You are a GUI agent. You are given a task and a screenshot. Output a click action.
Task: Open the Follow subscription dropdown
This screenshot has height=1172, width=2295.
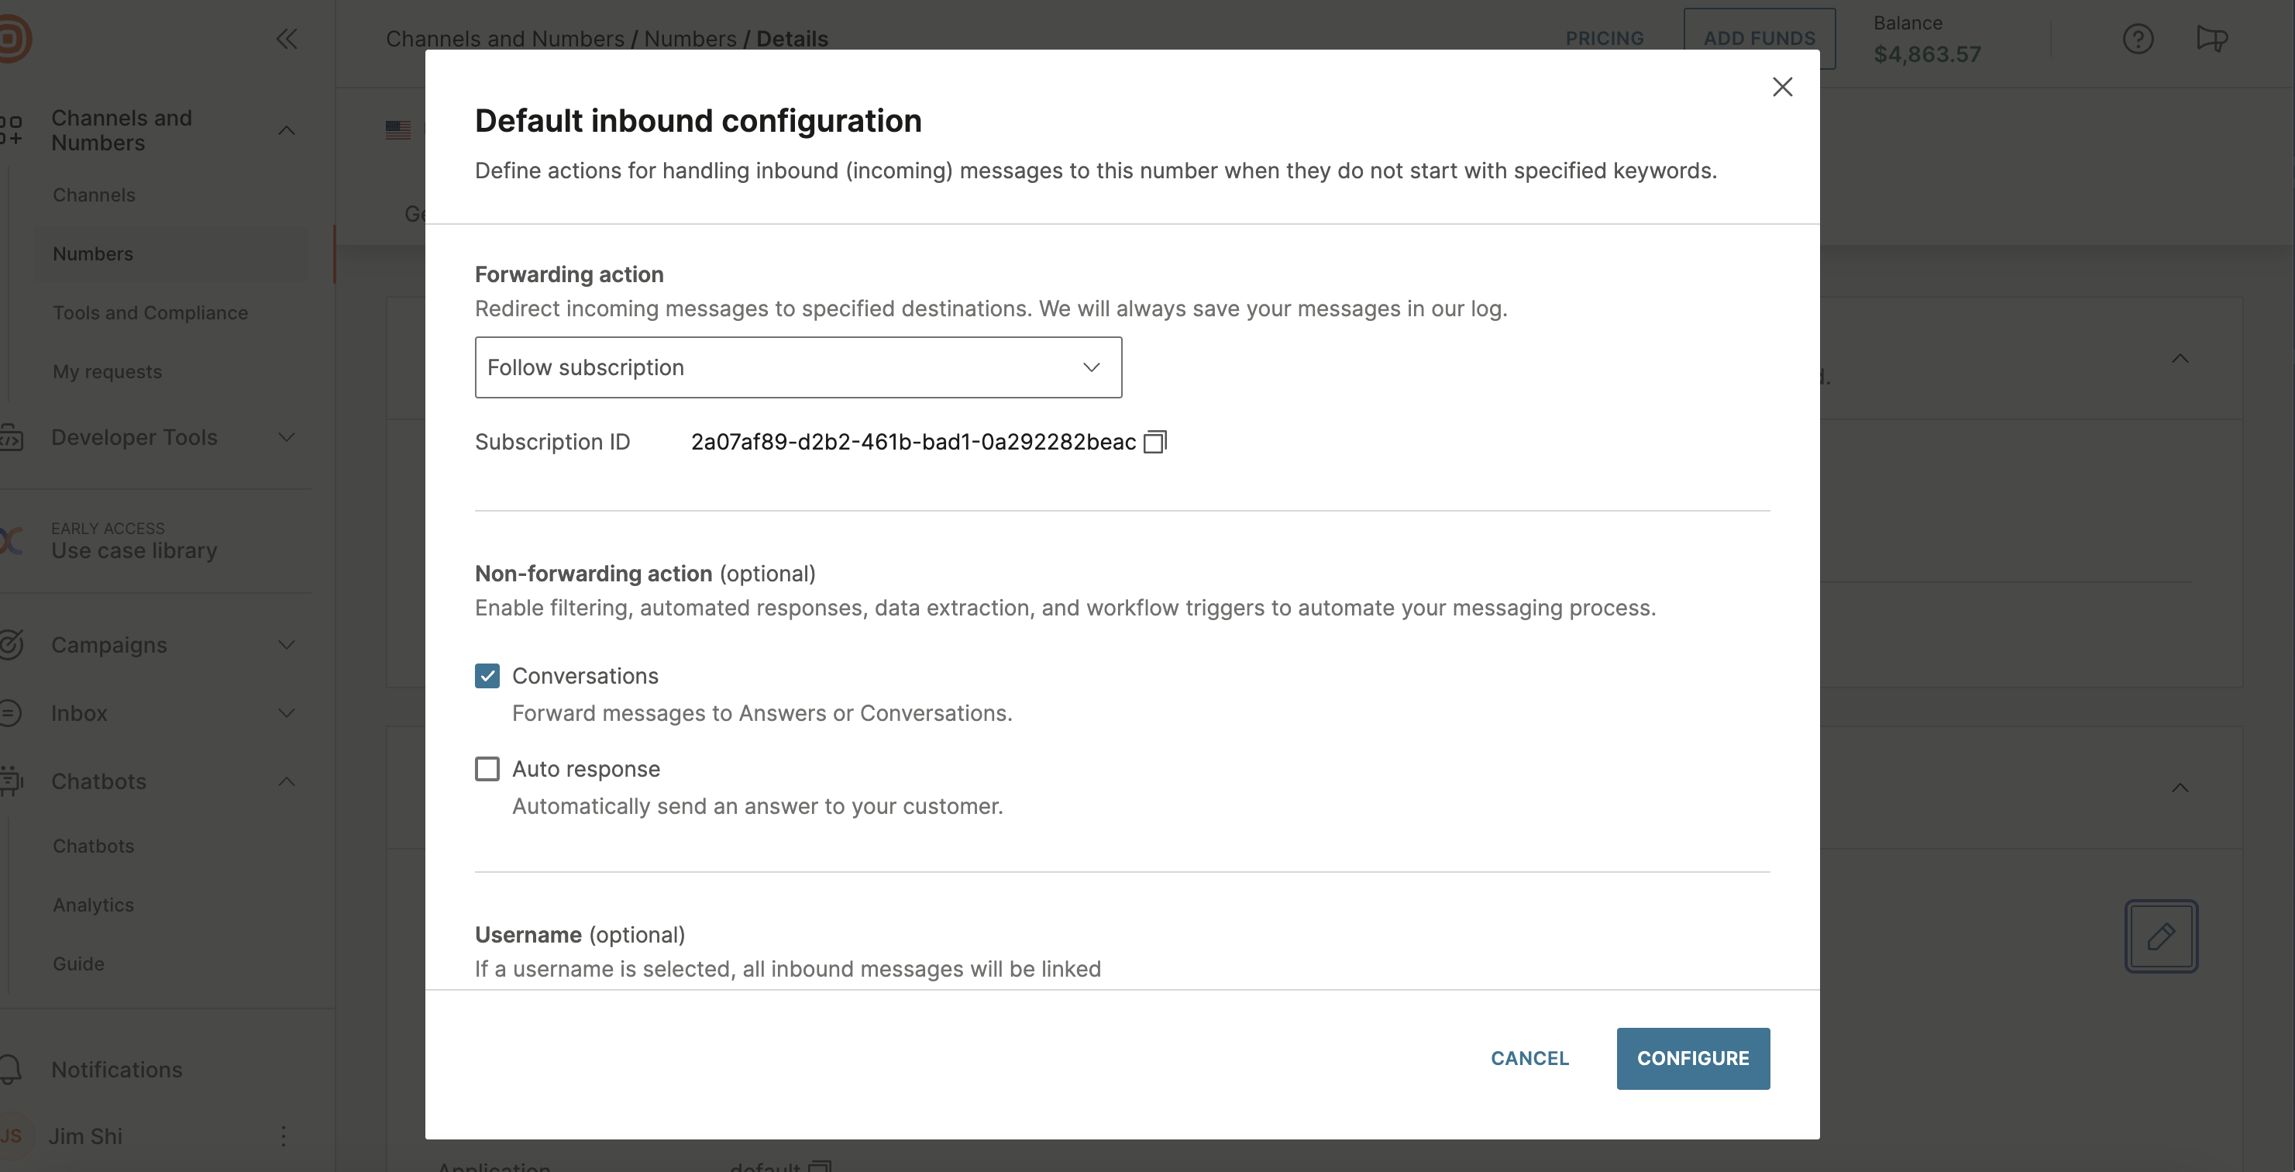[x=797, y=367]
